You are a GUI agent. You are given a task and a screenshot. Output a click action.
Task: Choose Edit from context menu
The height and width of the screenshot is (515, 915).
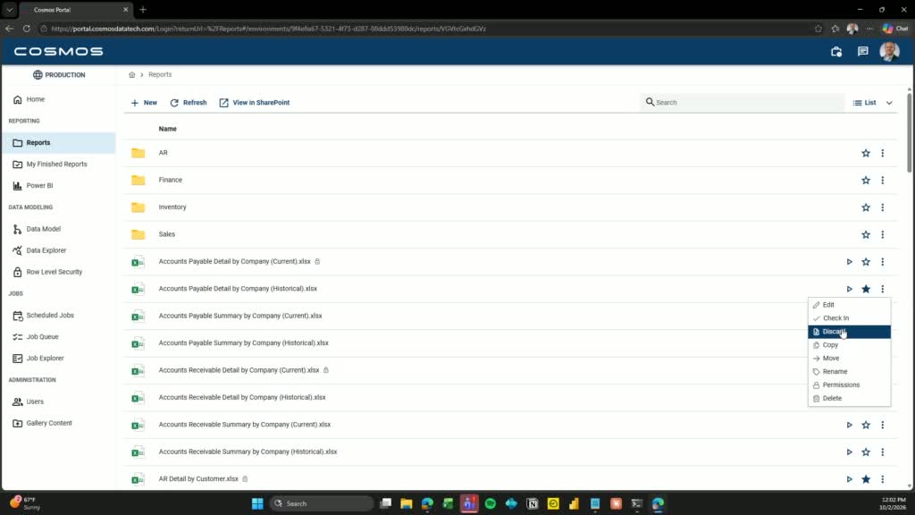(849, 305)
